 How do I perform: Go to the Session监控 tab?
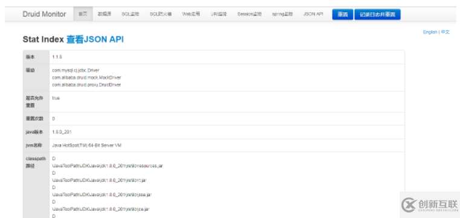coord(250,14)
